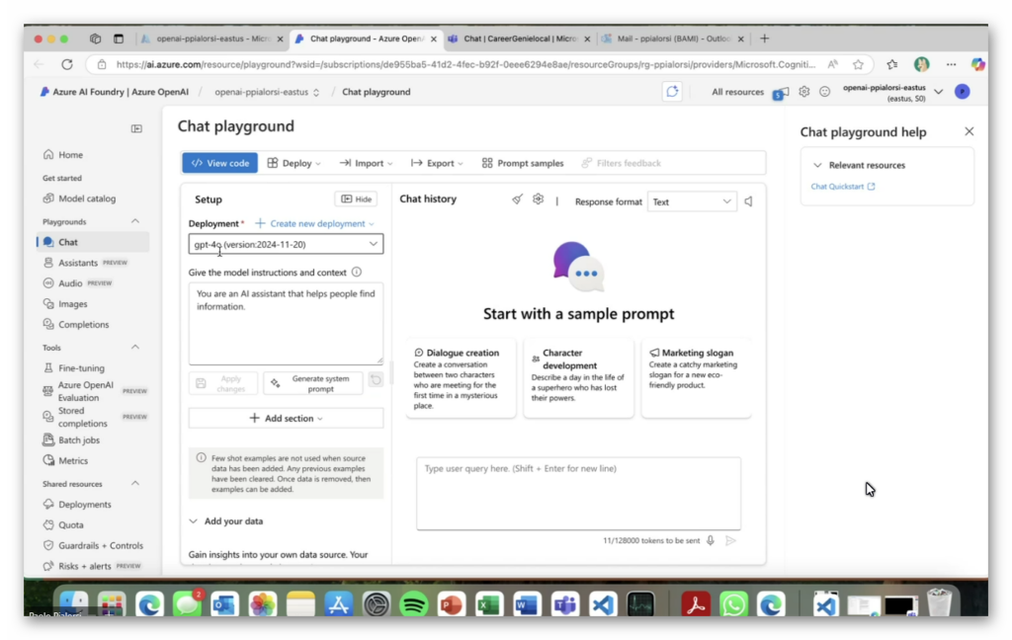
Task: Click the Hide setup button
Action: [356, 199]
